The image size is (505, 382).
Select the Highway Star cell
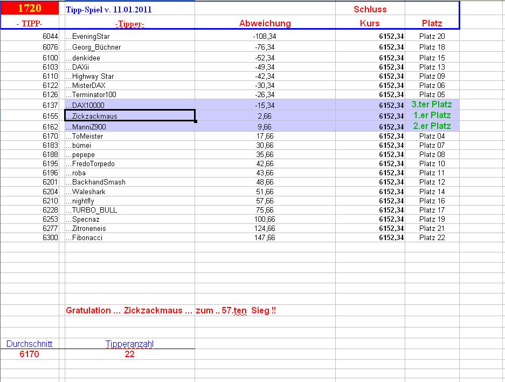coord(130,76)
